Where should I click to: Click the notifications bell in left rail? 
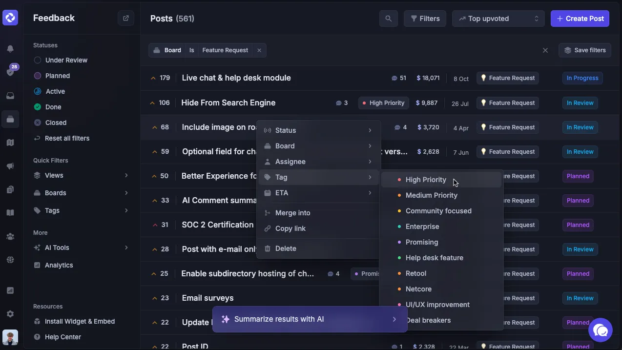pos(10,48)
